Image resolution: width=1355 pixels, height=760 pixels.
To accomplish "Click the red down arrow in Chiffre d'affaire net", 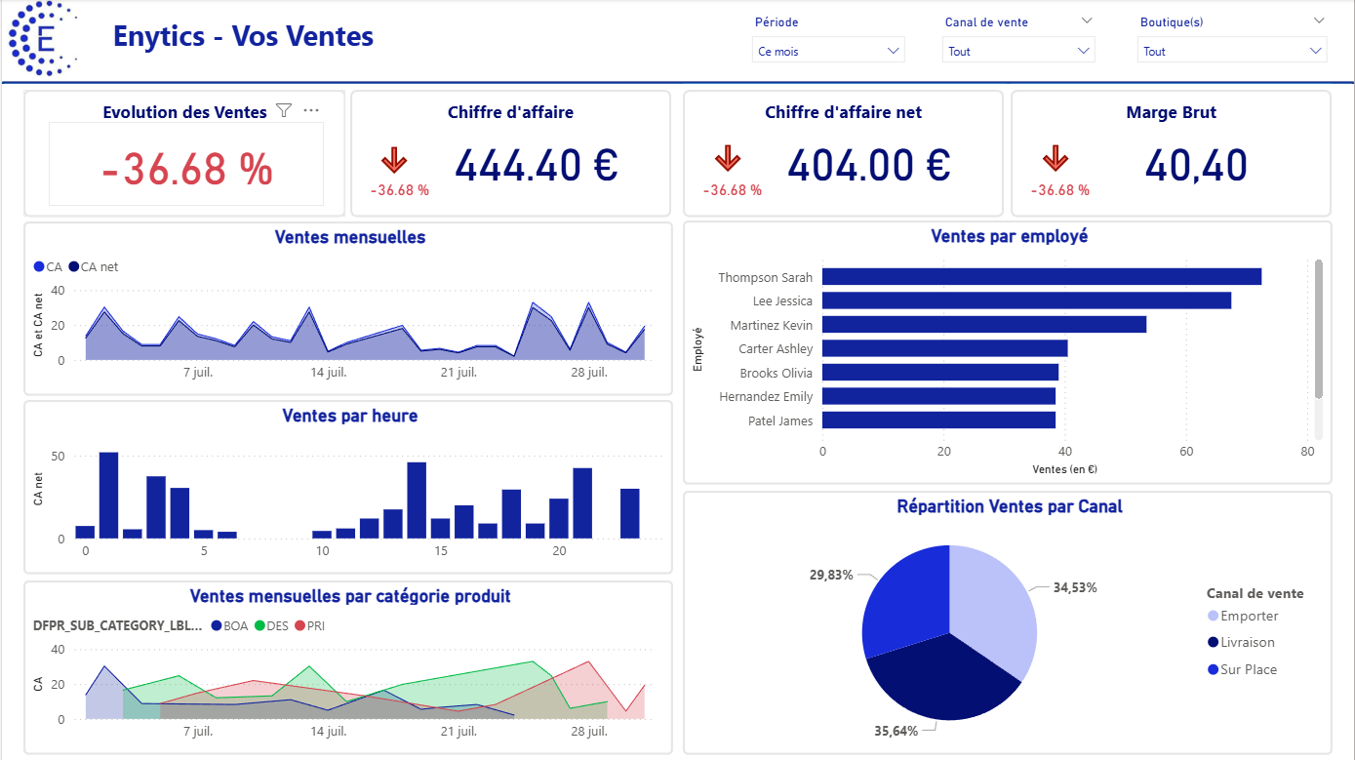I will click(x=728, y=160).
